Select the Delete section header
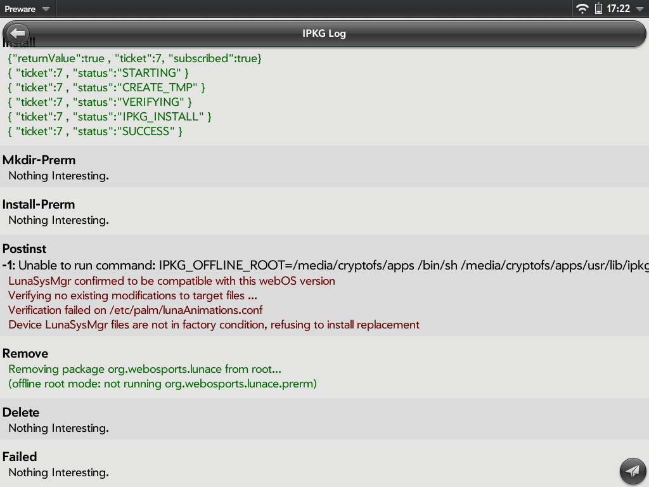This screenshot has width=649, height=487. click(21, 412)
